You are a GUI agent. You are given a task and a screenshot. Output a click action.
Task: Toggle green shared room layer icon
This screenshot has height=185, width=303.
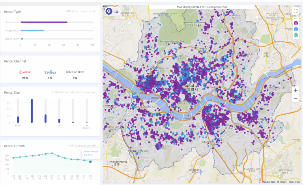tap(296, 35)
